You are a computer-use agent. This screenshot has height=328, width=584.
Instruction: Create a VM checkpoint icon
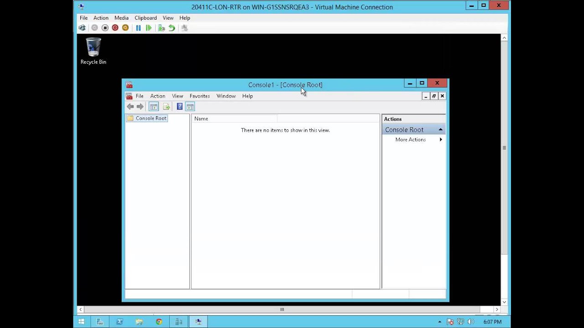162,28
